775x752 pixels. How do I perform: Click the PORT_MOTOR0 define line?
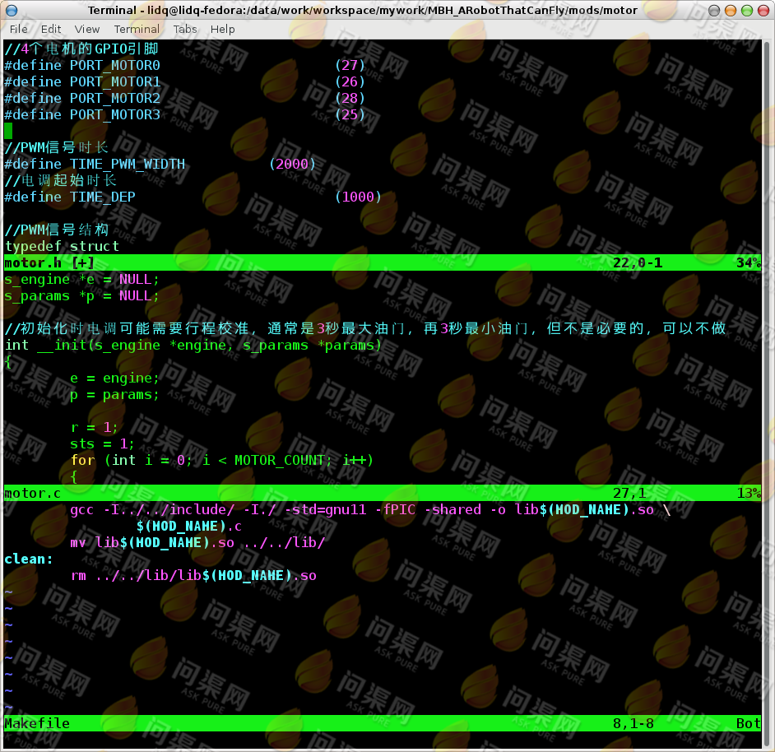pos(185,65)
